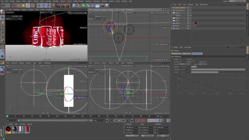This screenshot has height=140, width=249.
Task: Open the Edit Render Settings icon
Action: (x=68, y=5)
